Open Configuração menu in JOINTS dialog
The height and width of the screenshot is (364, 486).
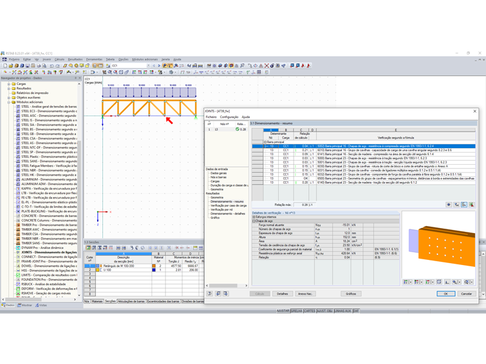tap(229, 117)
